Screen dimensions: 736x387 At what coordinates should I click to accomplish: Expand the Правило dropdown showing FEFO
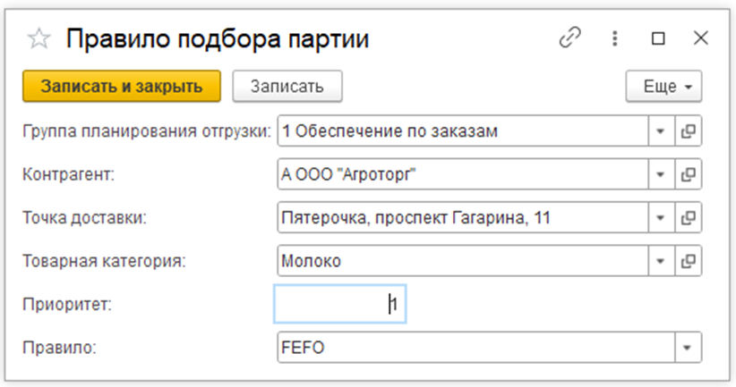point(689,347)
